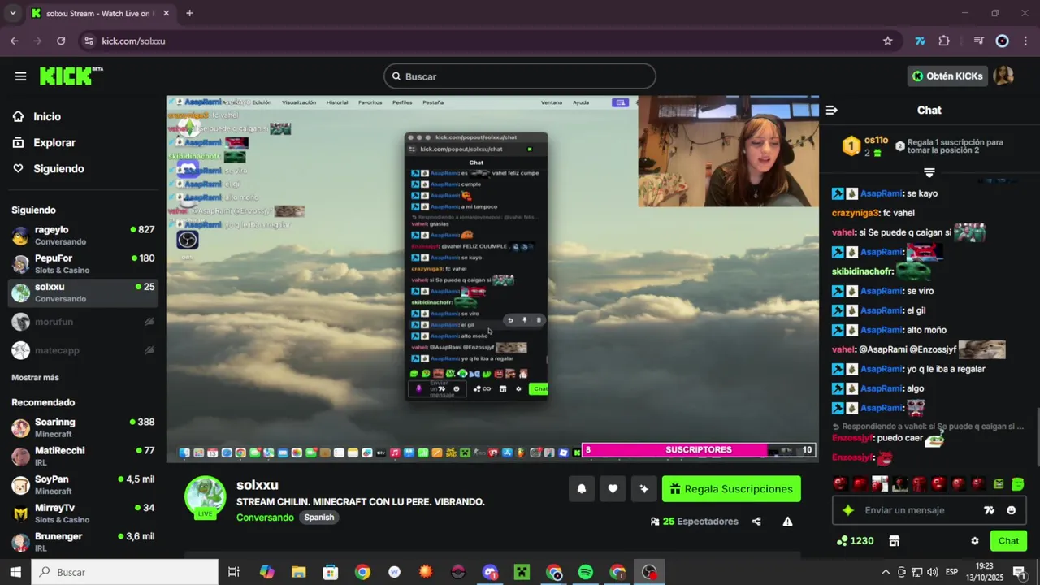The height and width of the screenshot is (585, 1040).
Task: Click green sparkle icon in message box
Action: pyautogui.click(x=848, y=510)
